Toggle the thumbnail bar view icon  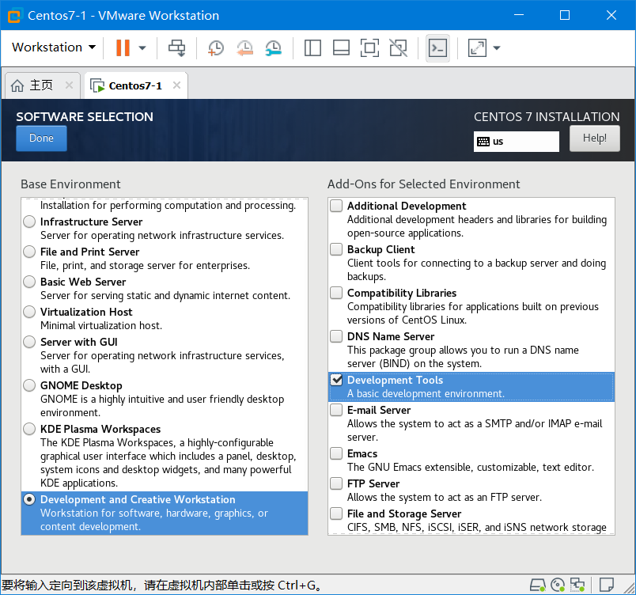pos(341,47)
